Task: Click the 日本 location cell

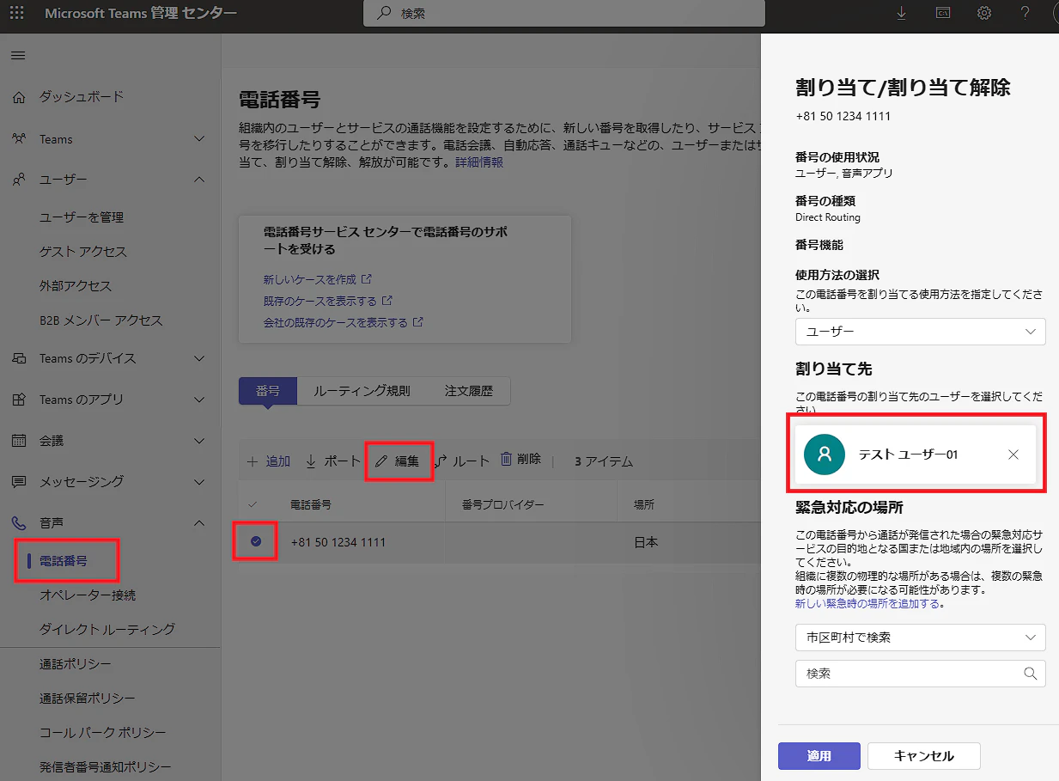Action: (646, 542)
